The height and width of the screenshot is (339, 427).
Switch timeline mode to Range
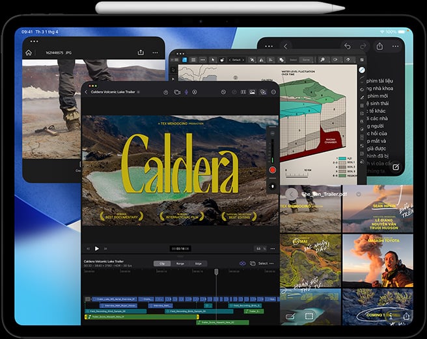[180, 263]
